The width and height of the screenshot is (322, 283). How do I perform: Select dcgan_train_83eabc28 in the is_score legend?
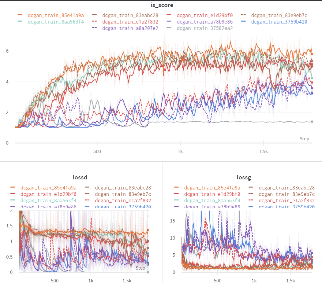(x=130, y=15)
